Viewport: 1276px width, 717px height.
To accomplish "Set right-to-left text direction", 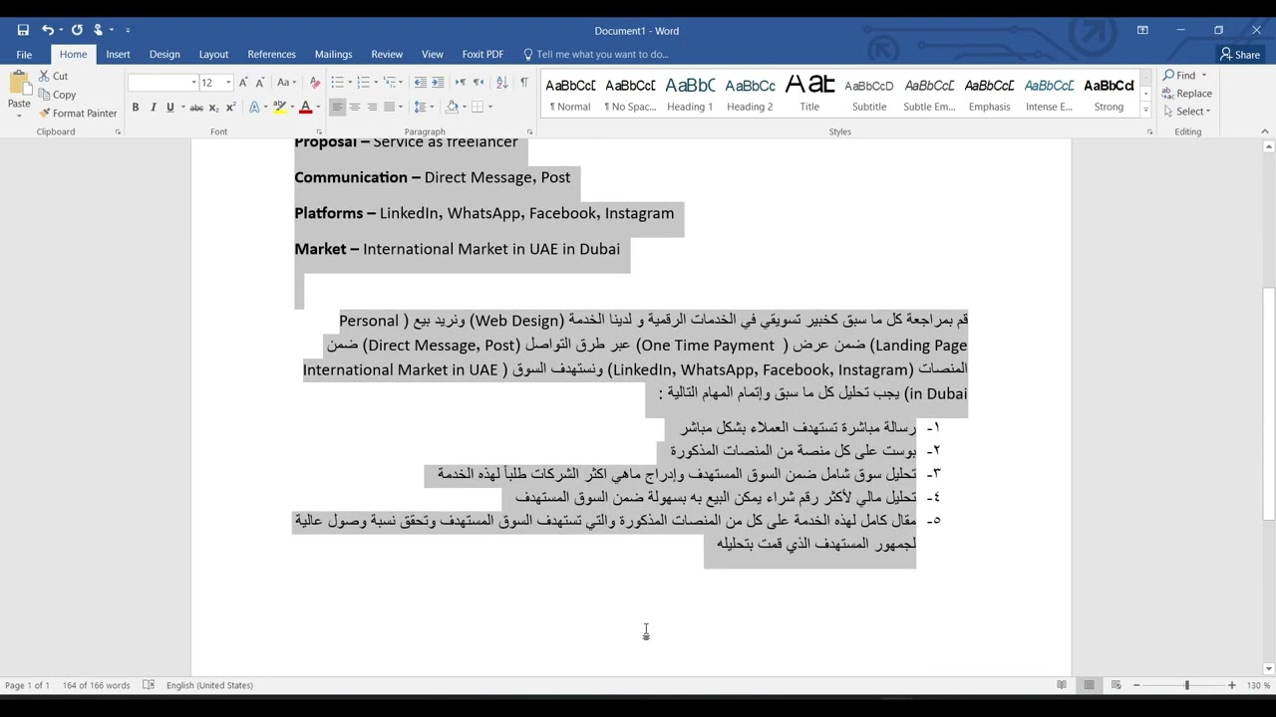I will point(478,83).
